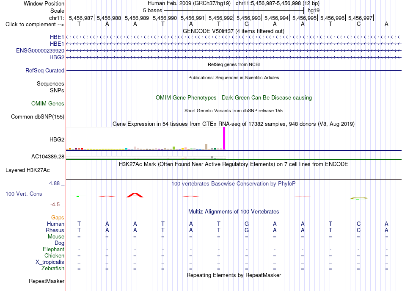
Task: Click the tall tan bar in the HBG2 expression chart
Action: (206, 147)
